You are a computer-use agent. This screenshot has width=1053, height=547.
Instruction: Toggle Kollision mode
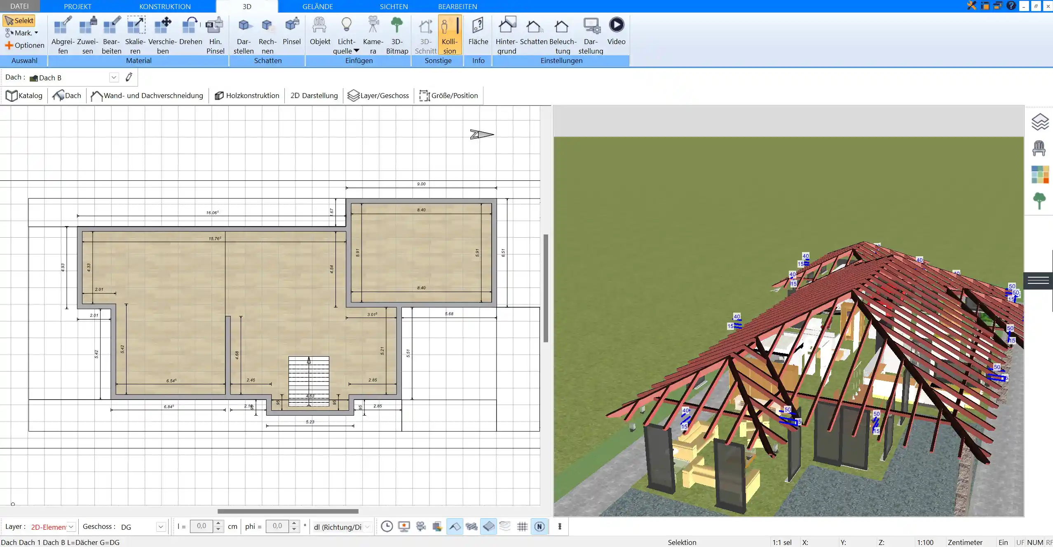[x=449, y=35]
